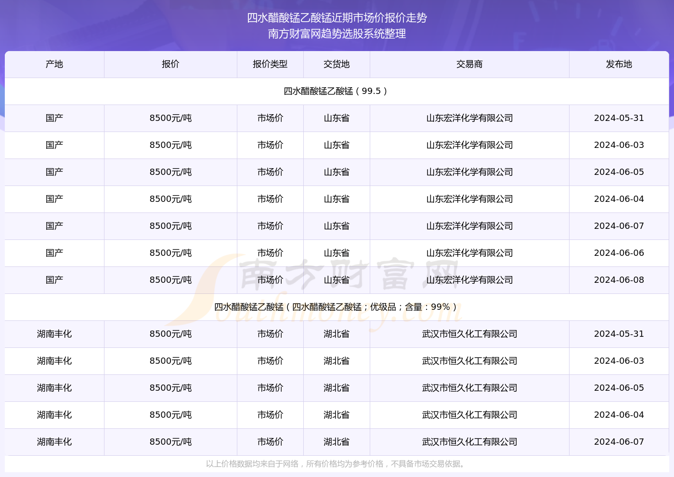Viewport: 674px width, 477px height.
Task: Click date 2024-06-03 in the 武汉市恒久化工 row
Action: (619, 361)
